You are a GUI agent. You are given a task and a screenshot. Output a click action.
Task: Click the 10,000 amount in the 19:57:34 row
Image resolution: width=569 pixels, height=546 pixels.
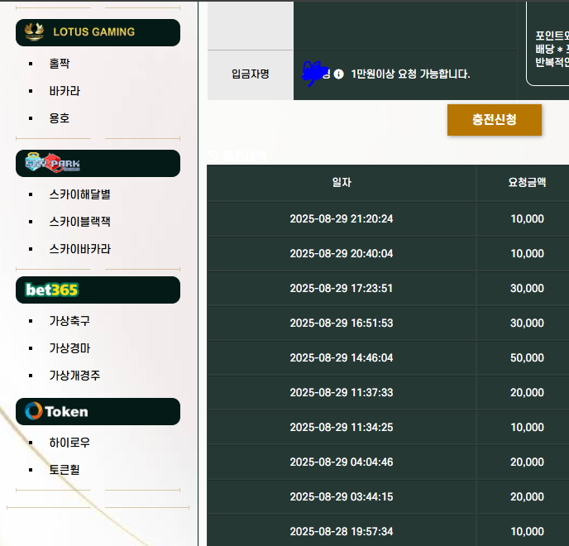pyautogui.click(x=528, y=531)
